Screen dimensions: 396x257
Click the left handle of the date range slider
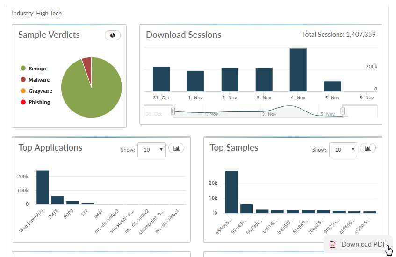point(173,111)
